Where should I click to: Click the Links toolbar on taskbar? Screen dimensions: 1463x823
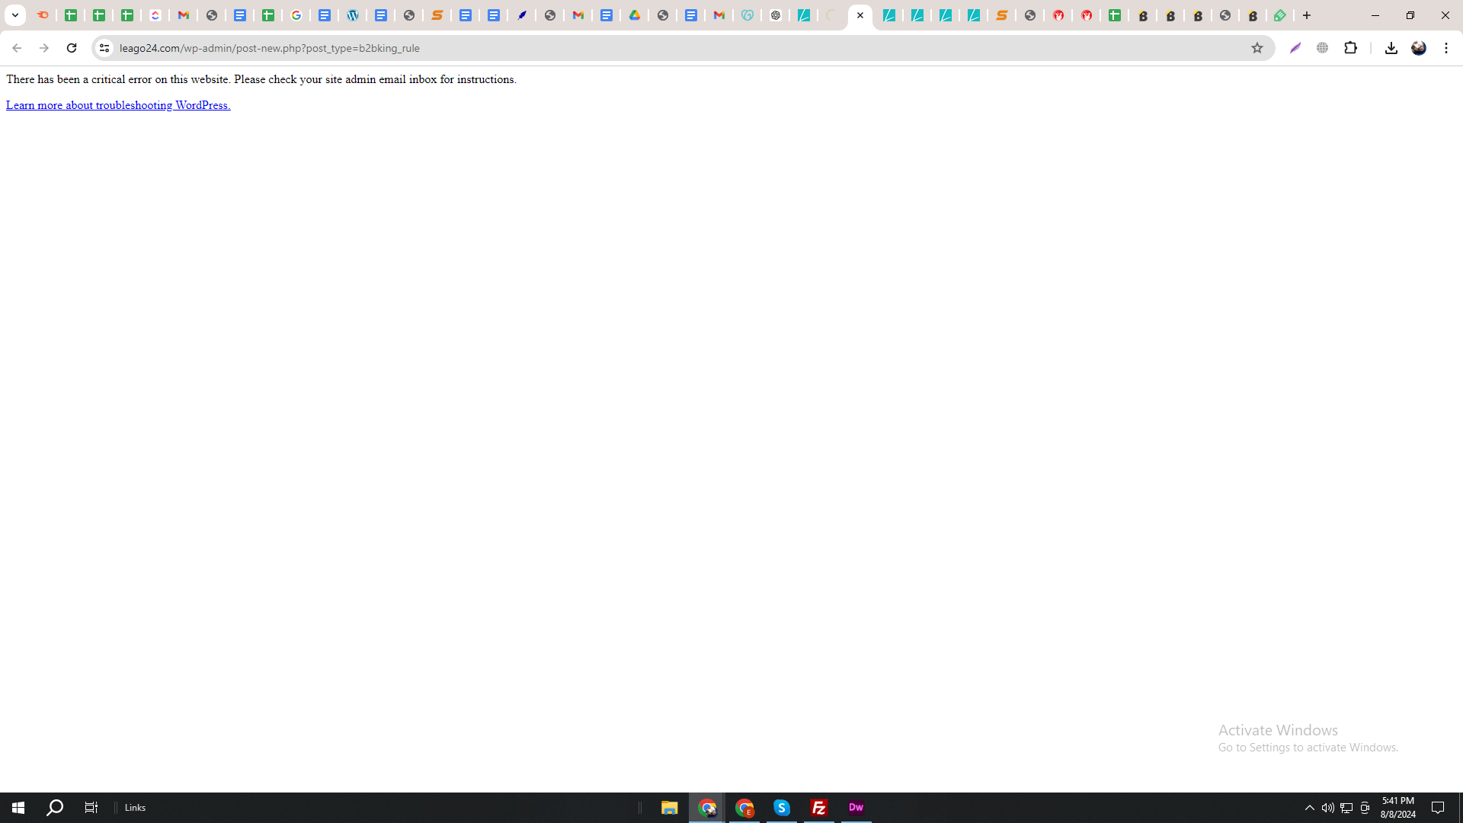click(x=135, y=808)
